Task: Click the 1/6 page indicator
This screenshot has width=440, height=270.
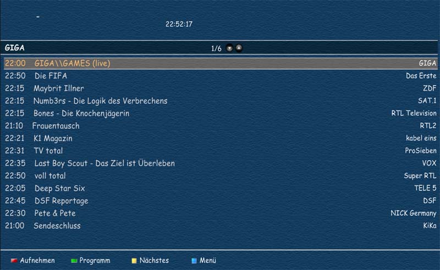Action: click(216, 49)
